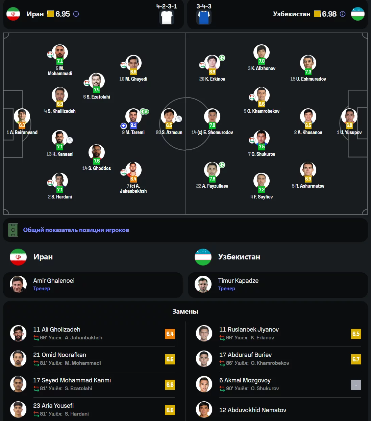Image resolution: width=371 pixels, height=421 pixels.
Task: Click the blue jersey icon under 3-4-3
Action: [204, 17]
